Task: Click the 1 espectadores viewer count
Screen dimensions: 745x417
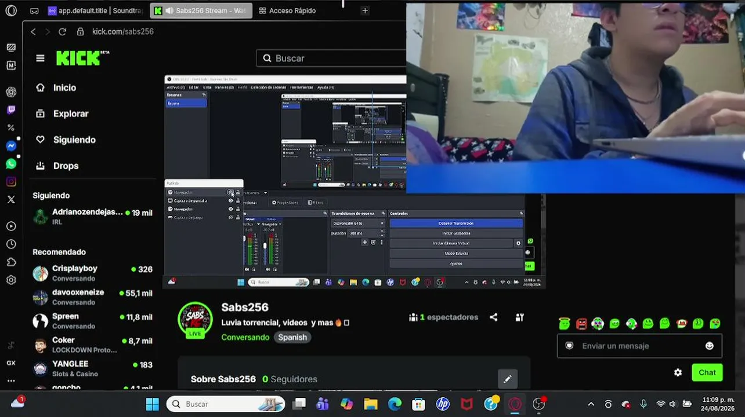Action: coord(444,317)
